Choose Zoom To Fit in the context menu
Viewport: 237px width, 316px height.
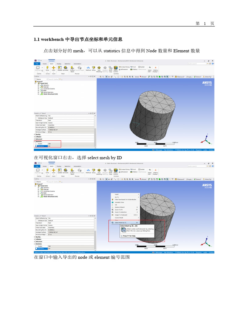pos(125,210)
